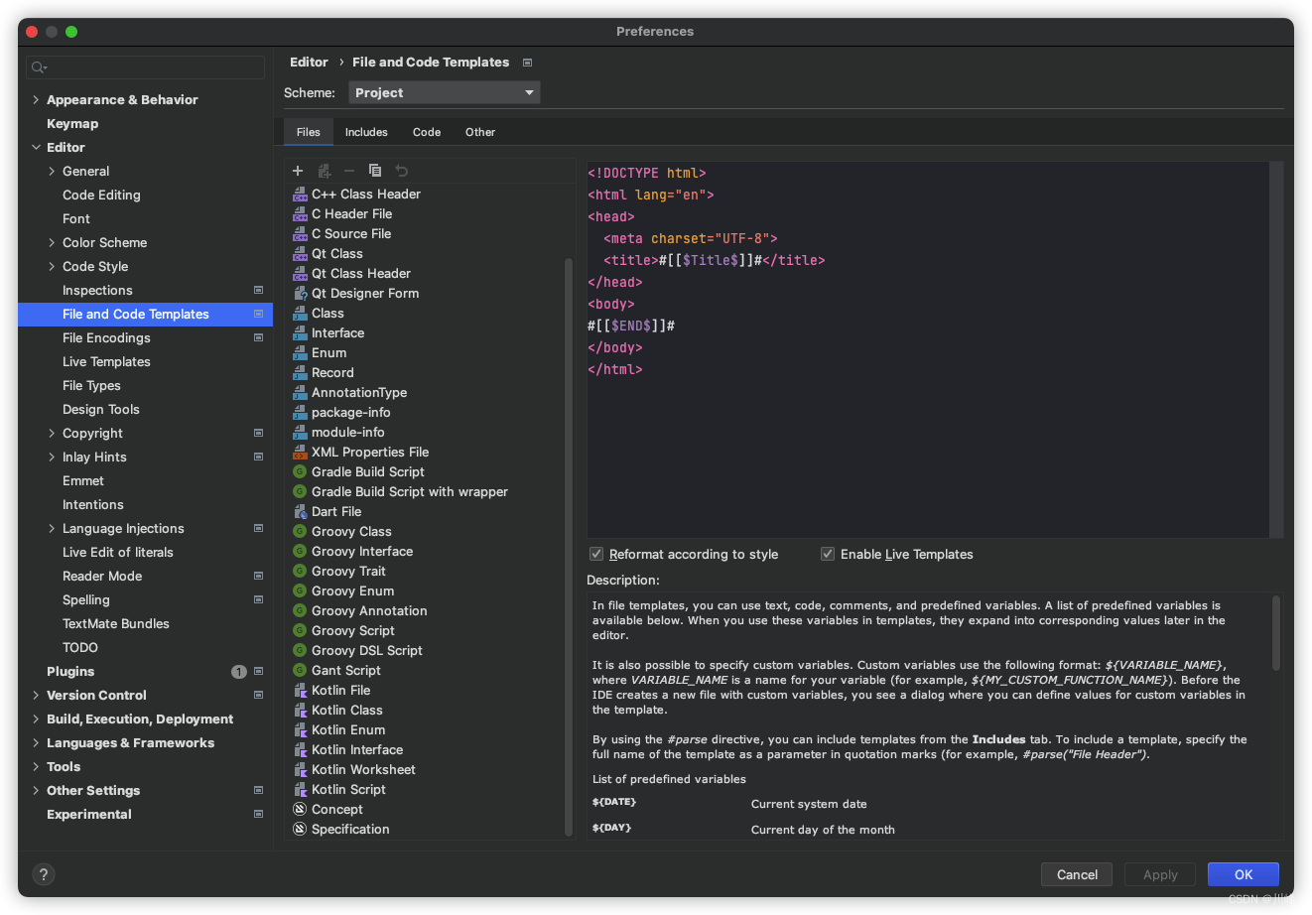
Task: Open the Plugins settings page
Action: [70, 672]
